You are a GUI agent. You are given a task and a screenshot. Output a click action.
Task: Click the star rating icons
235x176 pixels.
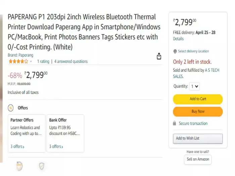pos(18,61)
